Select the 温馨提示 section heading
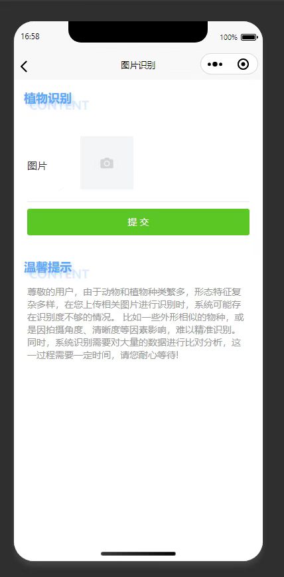This screenshot has height=577, width=284. pos(48,267)
